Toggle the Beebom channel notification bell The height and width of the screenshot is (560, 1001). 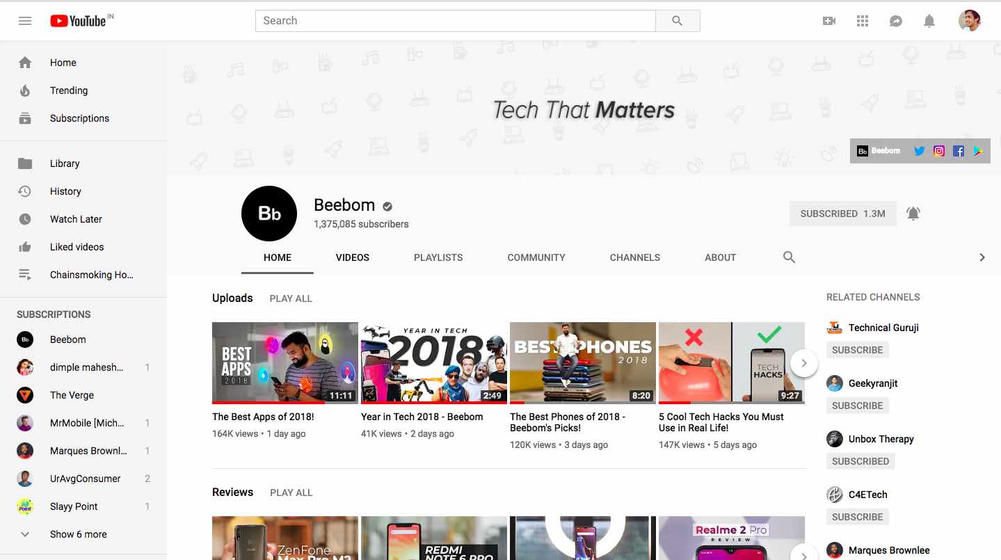coord(913,214)
